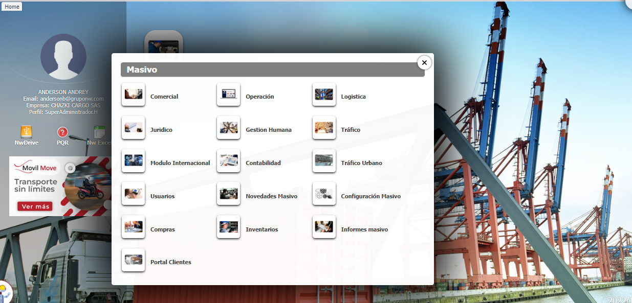Image resolution: width=632 pixels, height=303 pixels.
Task: Open the NwDrive shortcut
Action: click(26, 134)
